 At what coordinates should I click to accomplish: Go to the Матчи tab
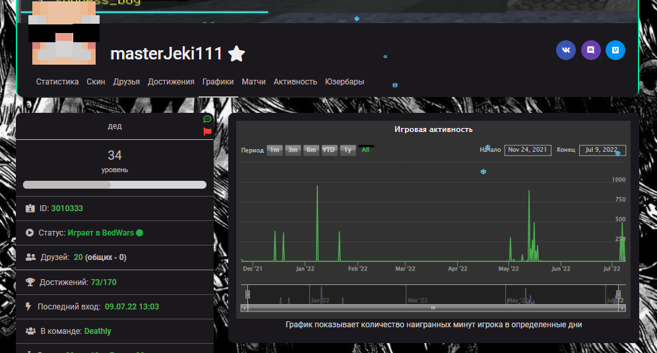253,82
